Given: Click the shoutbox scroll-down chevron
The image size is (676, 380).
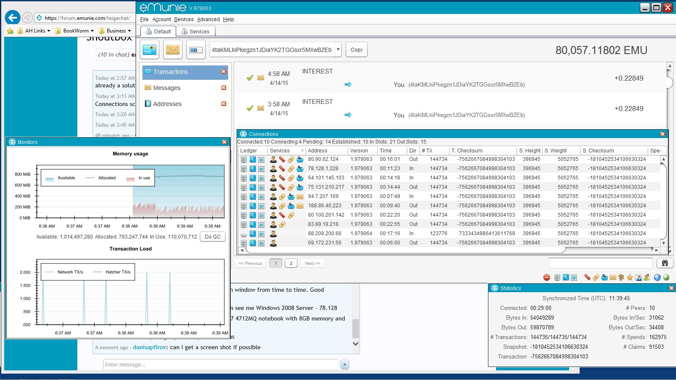Looking at the screenshot, I should pyautogui.click(x=356, y=344).
